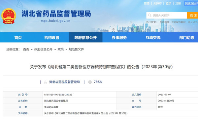Click publisher 湖北省药品监督管理局 under the title
198x122 pixels.
pos(65,82)
